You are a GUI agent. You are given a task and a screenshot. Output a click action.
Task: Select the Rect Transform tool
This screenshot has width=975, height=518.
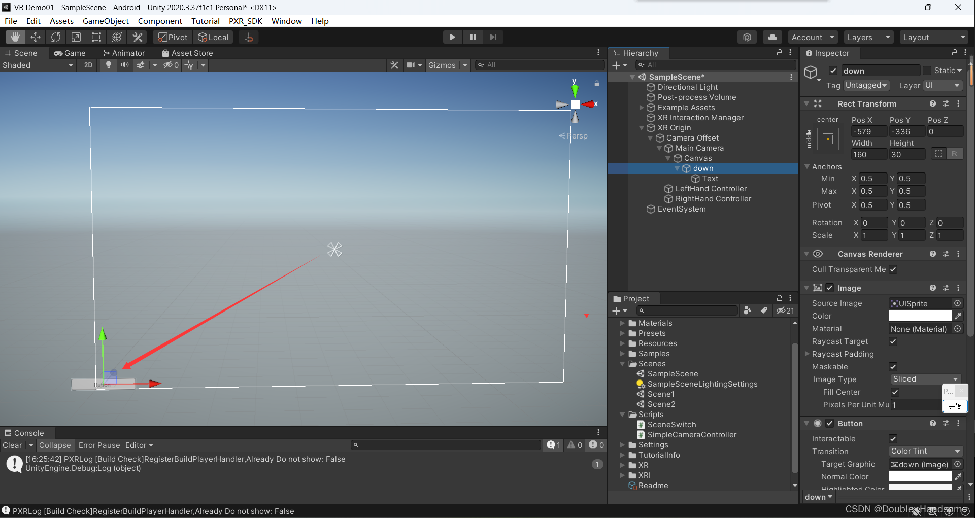coord(96,37)
